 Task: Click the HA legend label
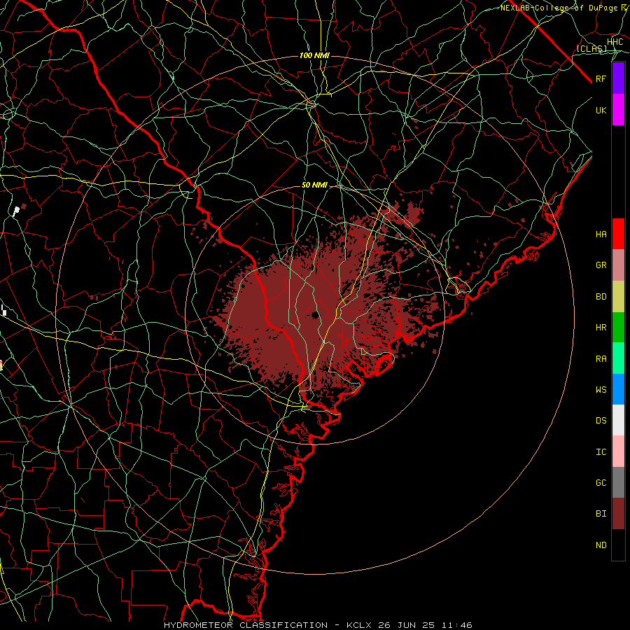point(601,234)
